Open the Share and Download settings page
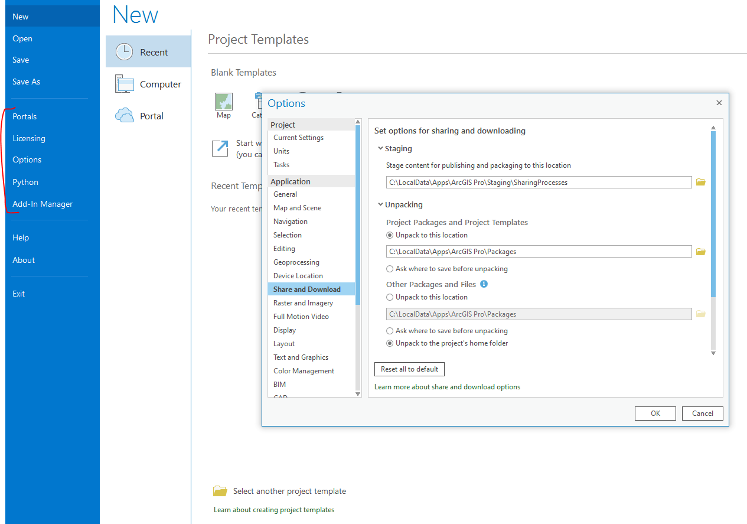Image resolution: width=747 pixels, height=524 pixels. pos(308,289)
